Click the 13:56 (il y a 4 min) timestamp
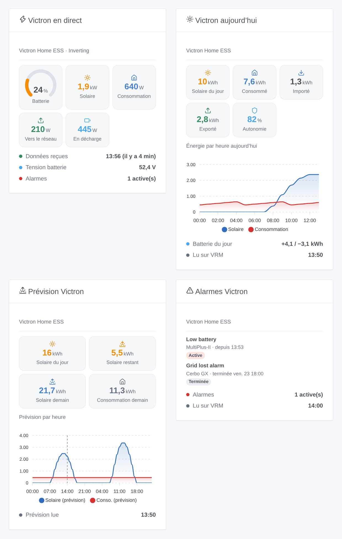Image resolution: width=342 pixels, height=539 pixels. click(x=131, y=156)
